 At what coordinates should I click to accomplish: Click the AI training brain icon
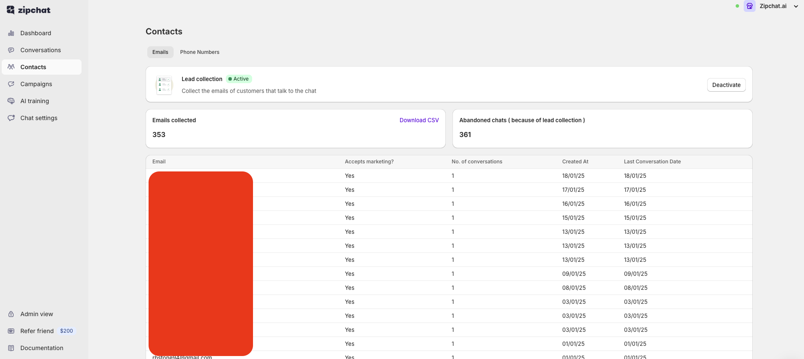point(11,101)
